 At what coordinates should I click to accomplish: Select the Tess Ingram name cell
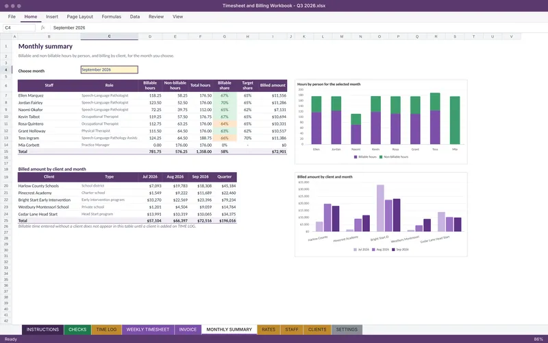49,138
